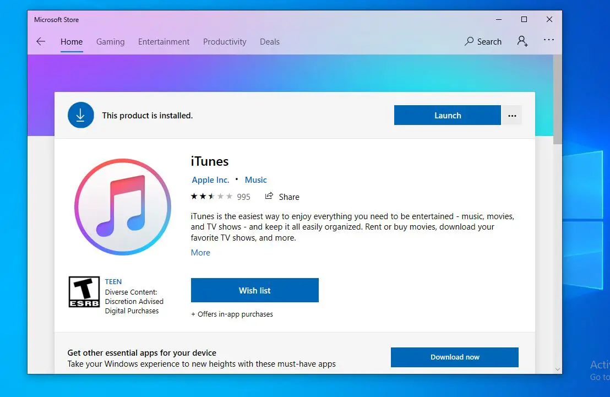
Task: Click the iTunes app logo
Action: [x=123, y=206]
